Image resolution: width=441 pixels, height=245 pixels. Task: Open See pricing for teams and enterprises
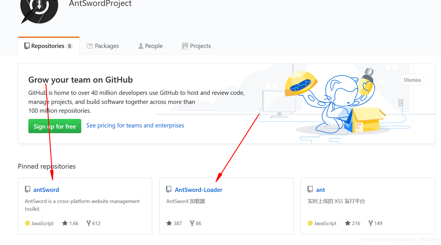point(135,125)
